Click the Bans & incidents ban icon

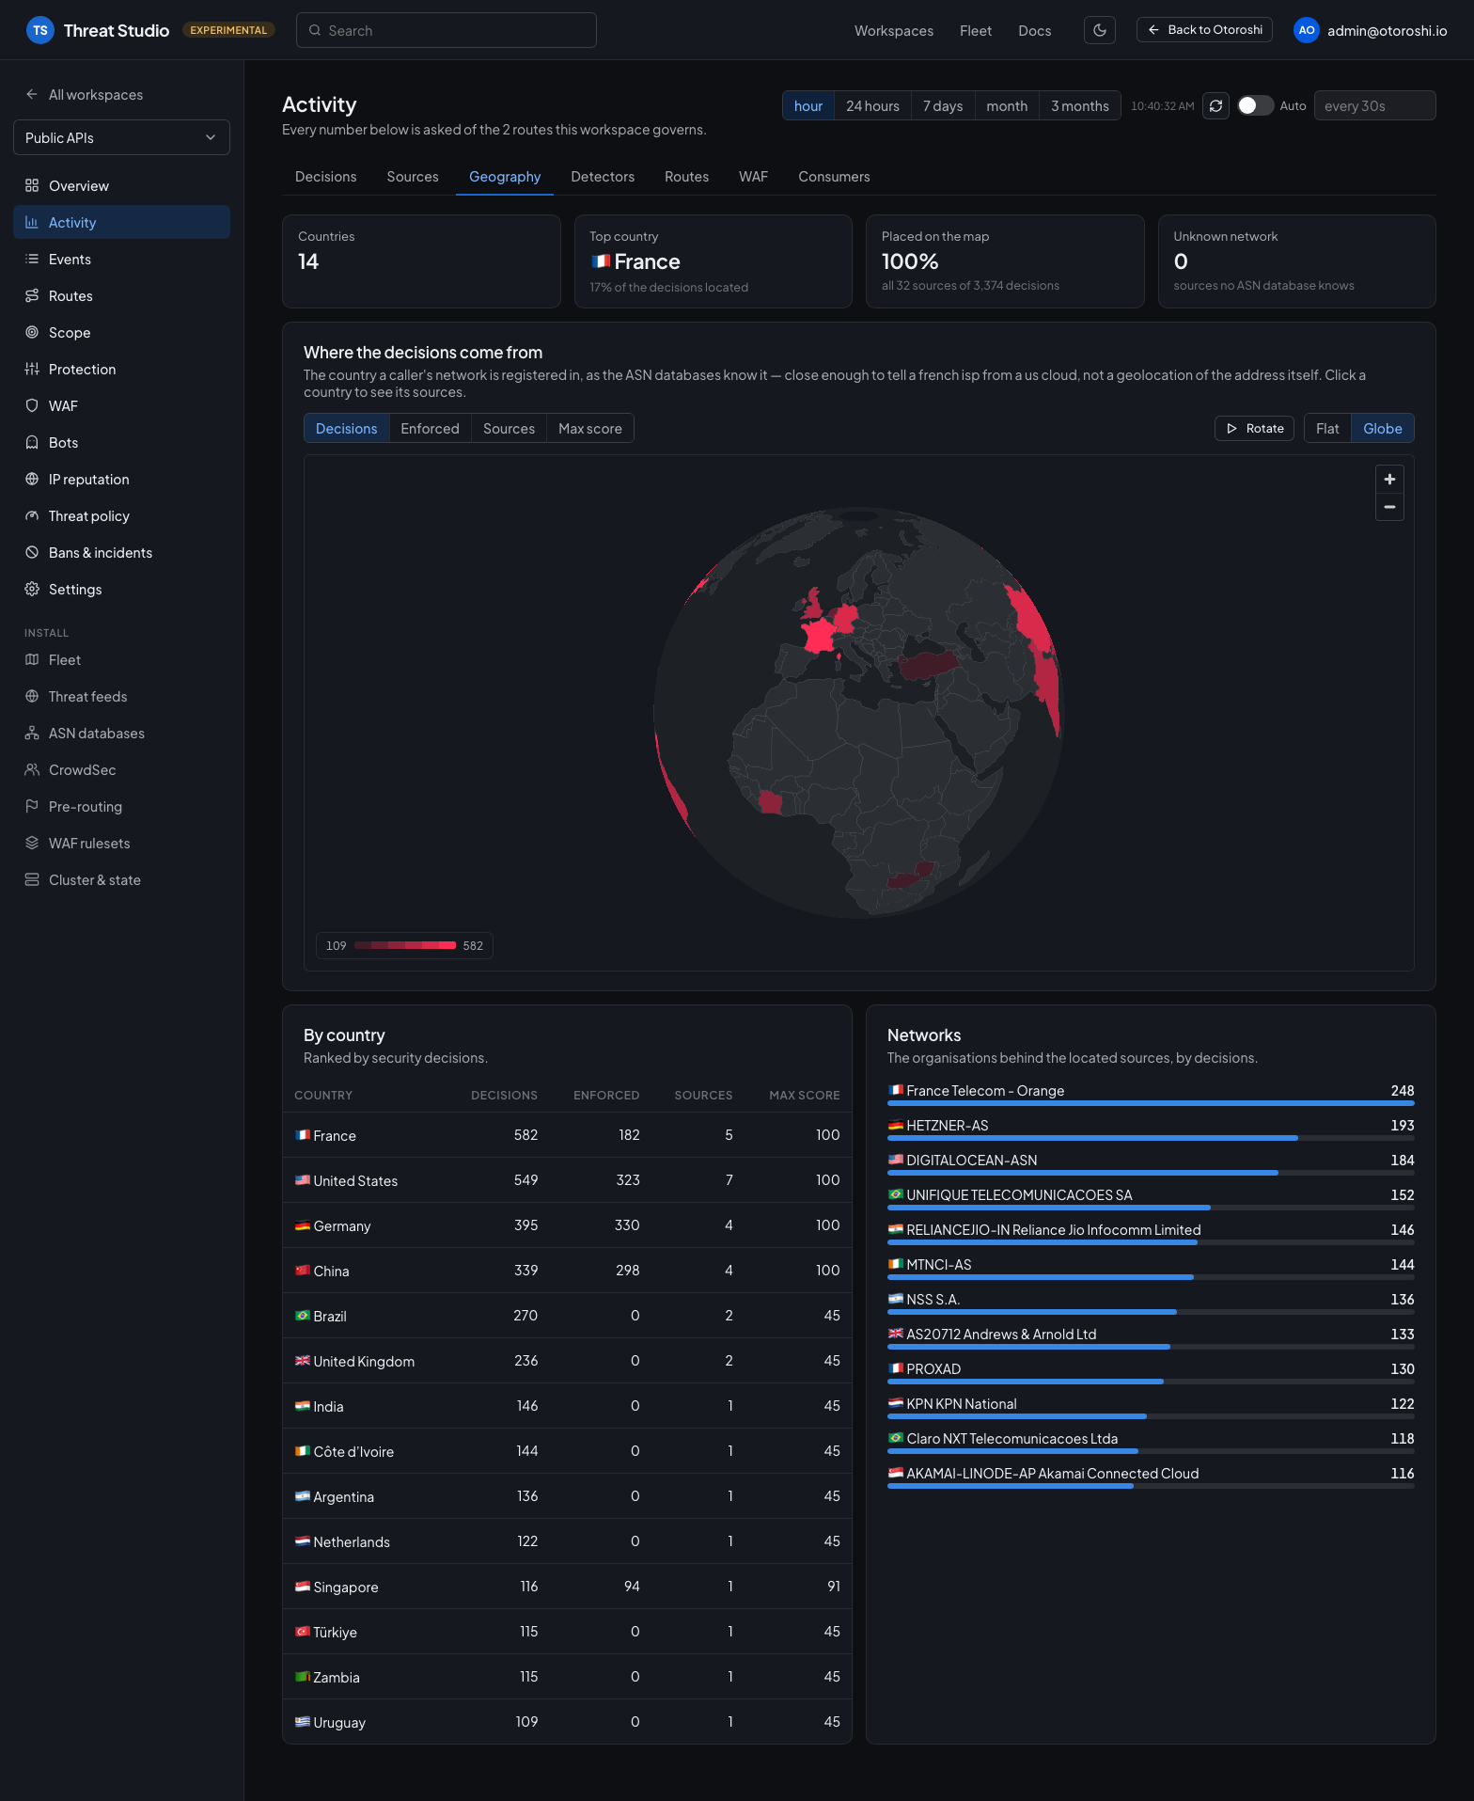[x=32, y=553]
